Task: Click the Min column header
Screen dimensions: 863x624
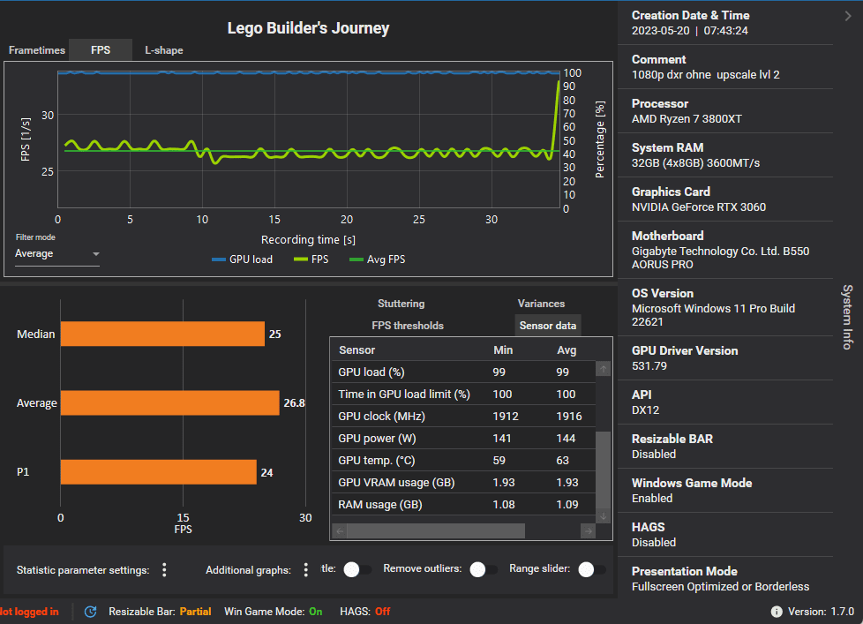Action: tap(503, 350)
